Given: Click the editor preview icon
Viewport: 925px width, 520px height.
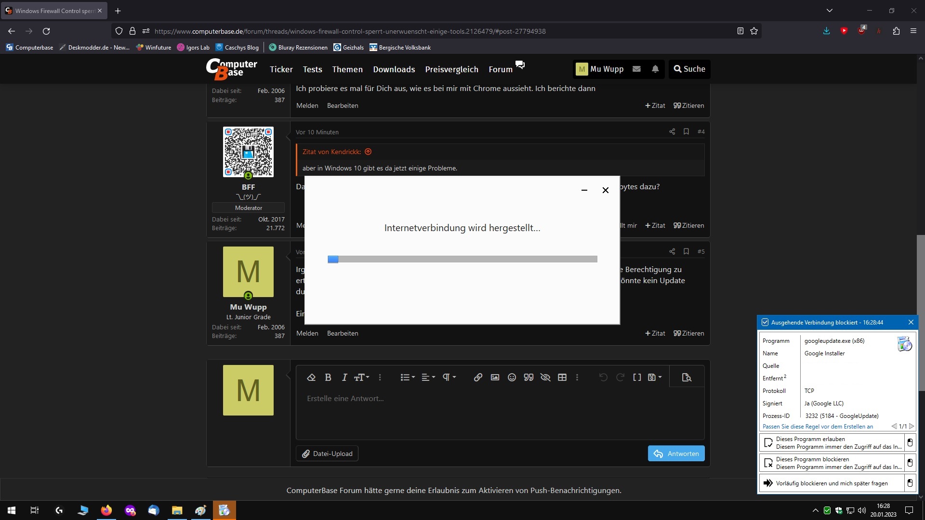Looking at the screenshot, I should 687,377.
